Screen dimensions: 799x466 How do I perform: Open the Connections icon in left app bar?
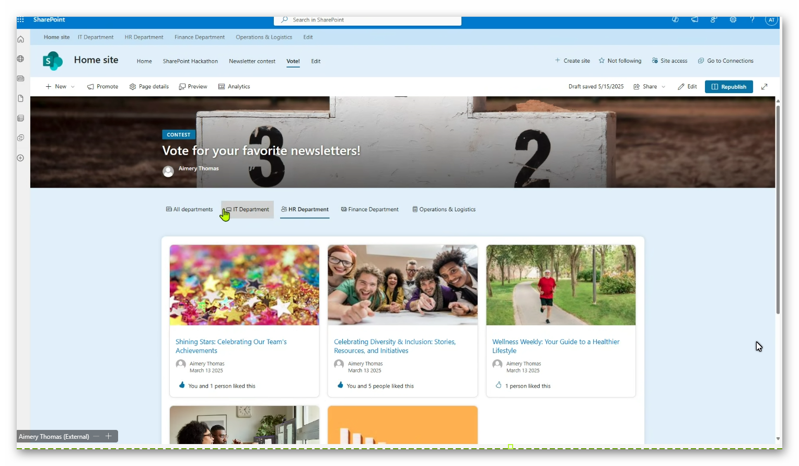pos(20,138)
